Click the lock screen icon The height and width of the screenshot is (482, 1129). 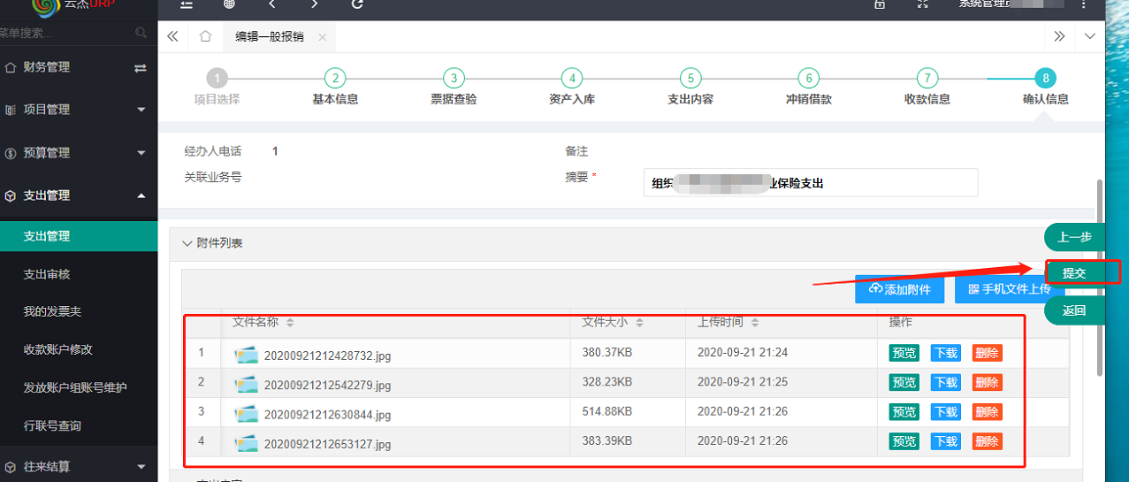(x=880, y=4)
